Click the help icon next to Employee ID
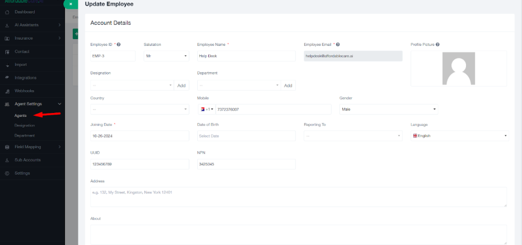This screenshot has width=522, height=245. click(119, 44)
